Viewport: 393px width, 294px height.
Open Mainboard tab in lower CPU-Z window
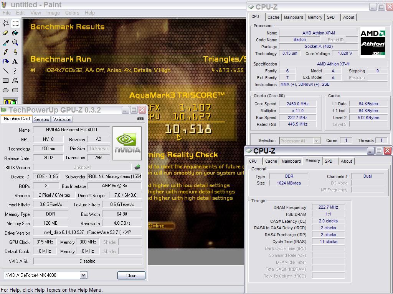[291, 161]
